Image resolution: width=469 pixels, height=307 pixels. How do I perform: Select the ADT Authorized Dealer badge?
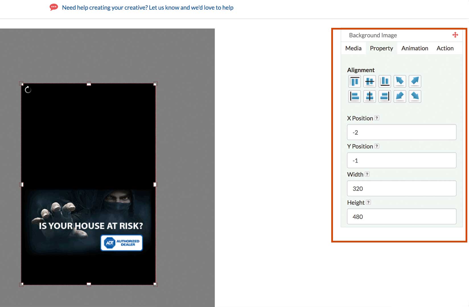122,243
